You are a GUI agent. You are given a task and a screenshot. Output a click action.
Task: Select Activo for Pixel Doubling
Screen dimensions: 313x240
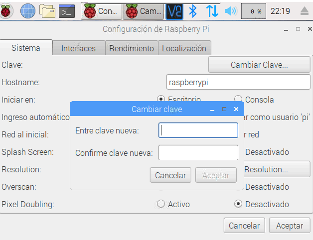160,204
